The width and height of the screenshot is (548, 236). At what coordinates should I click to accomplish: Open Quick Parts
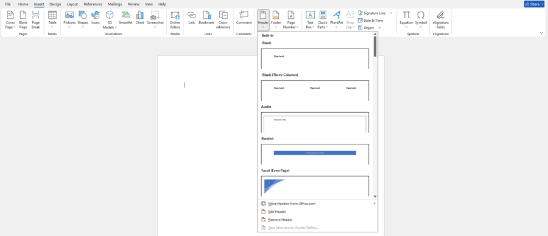323,20
